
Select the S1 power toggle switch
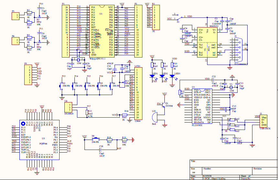tap(179, 17)
